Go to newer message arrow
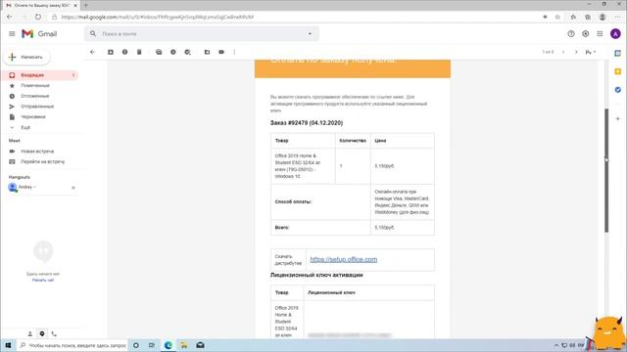Screen dimensions: 627x352 [x=563, y=52]
